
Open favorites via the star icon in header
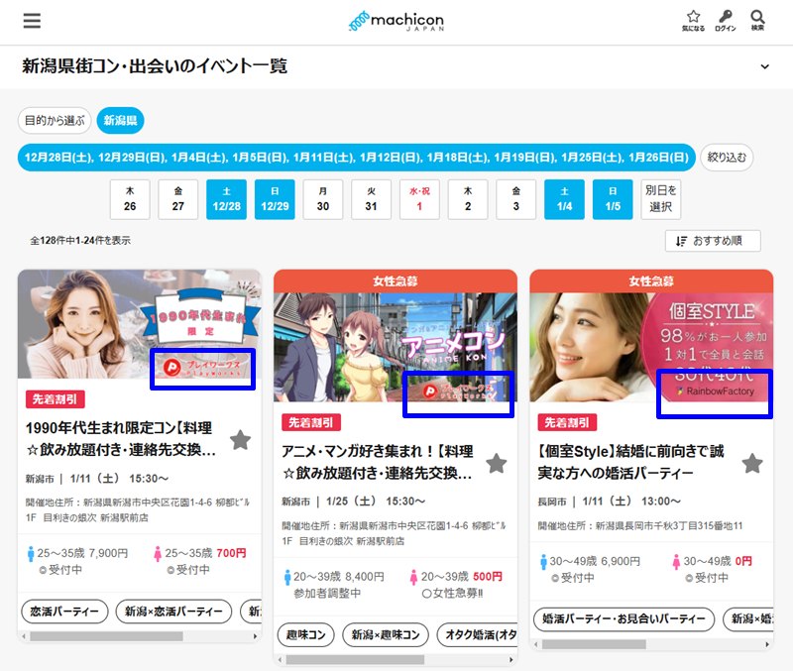tap(693, 21)
